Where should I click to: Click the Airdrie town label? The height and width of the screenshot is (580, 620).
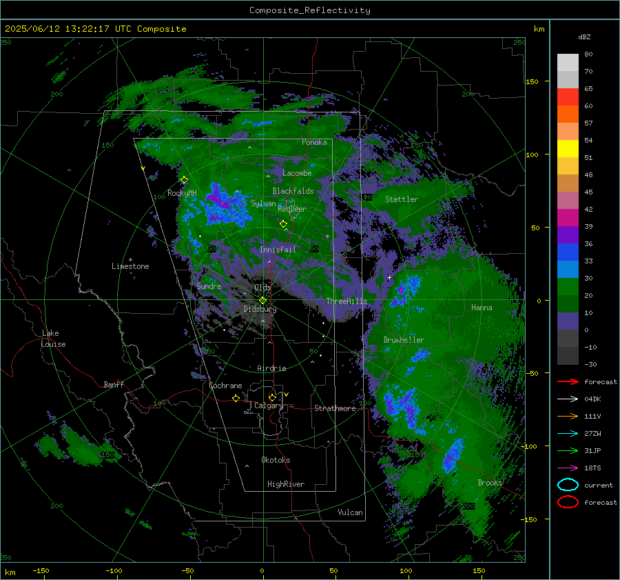271,368
